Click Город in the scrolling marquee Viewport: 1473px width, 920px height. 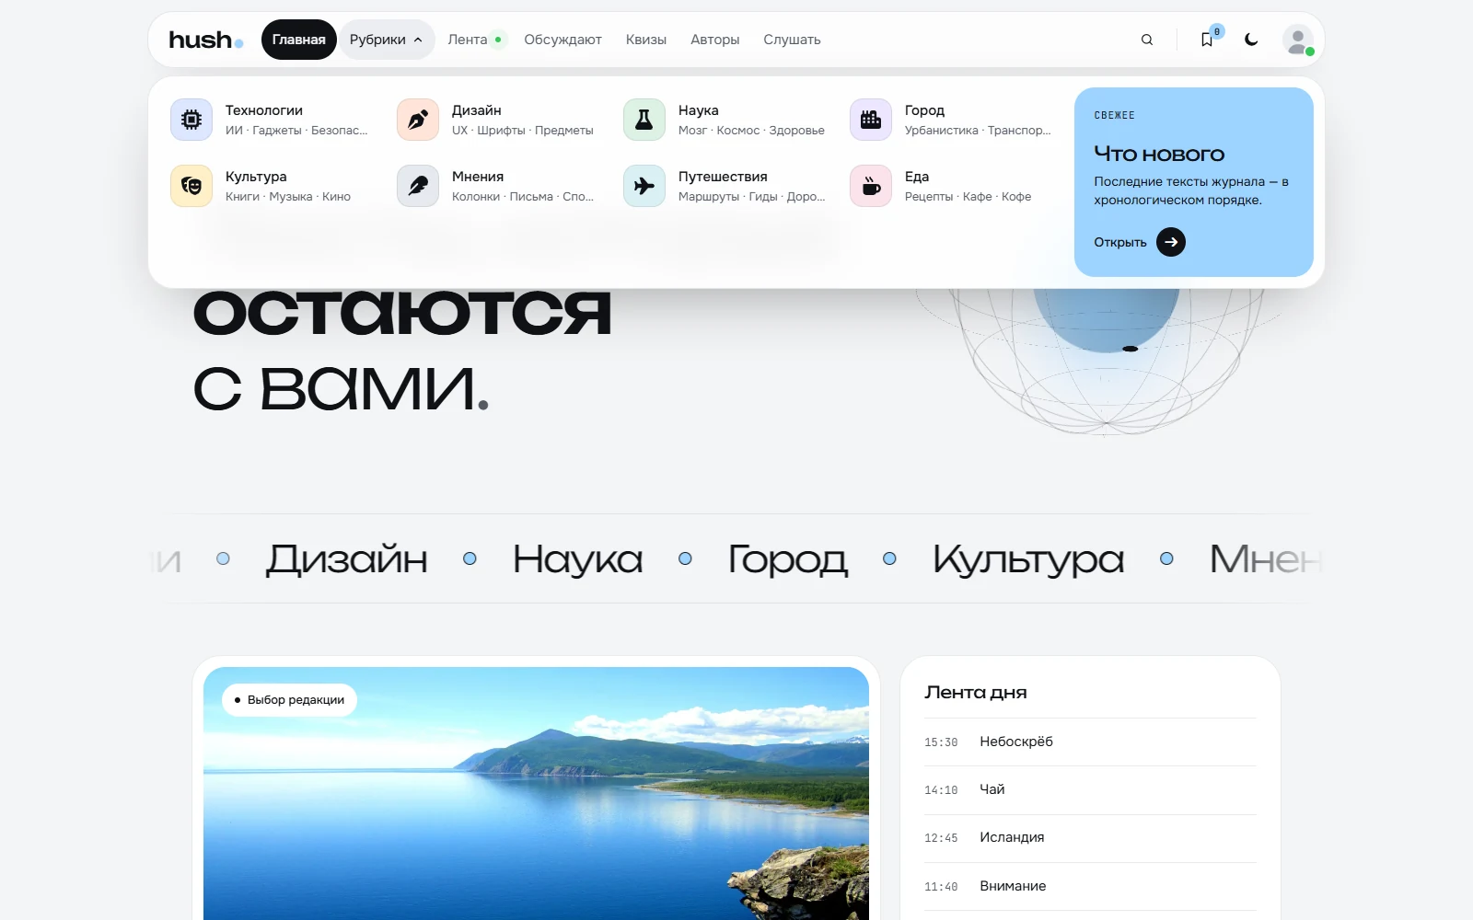tap(787, 559)
